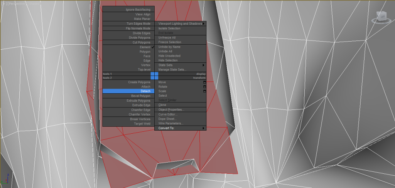Screen dimensions: 395x188
Task: Select Chamfer Edge
Action: 128,110
